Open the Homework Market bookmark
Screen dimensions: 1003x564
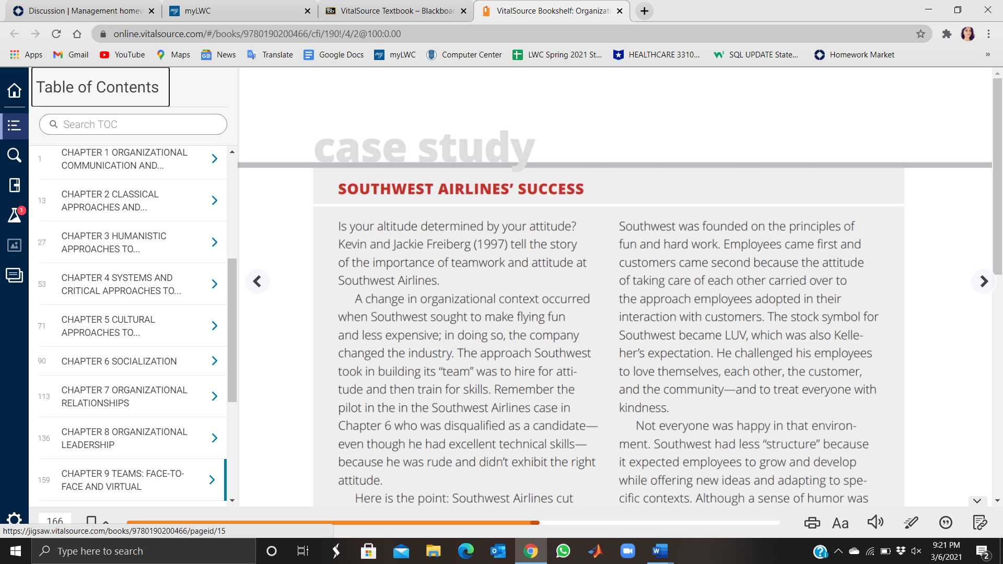click(854, 55)
